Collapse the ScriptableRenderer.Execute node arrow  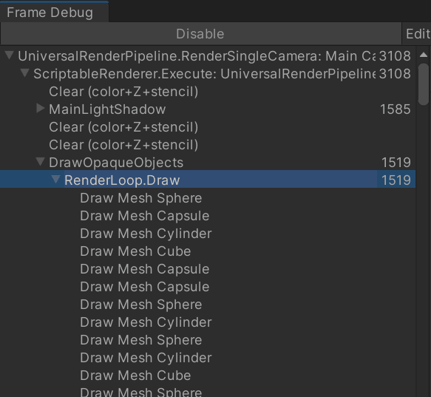(24, 73)
